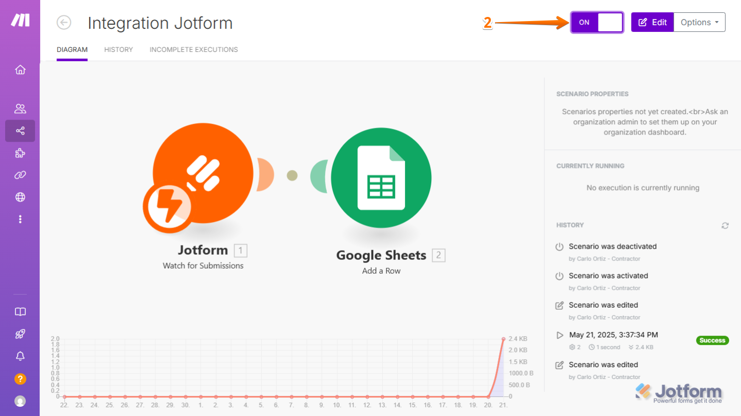The height and width of the screenshot is (416, 741).
Task: Open the Connections link icon in sidebar
Action: (x=20, y=175)
